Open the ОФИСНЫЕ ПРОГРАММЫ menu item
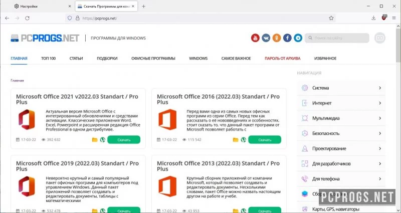401x213 pixels. click(x=153, y=58)
